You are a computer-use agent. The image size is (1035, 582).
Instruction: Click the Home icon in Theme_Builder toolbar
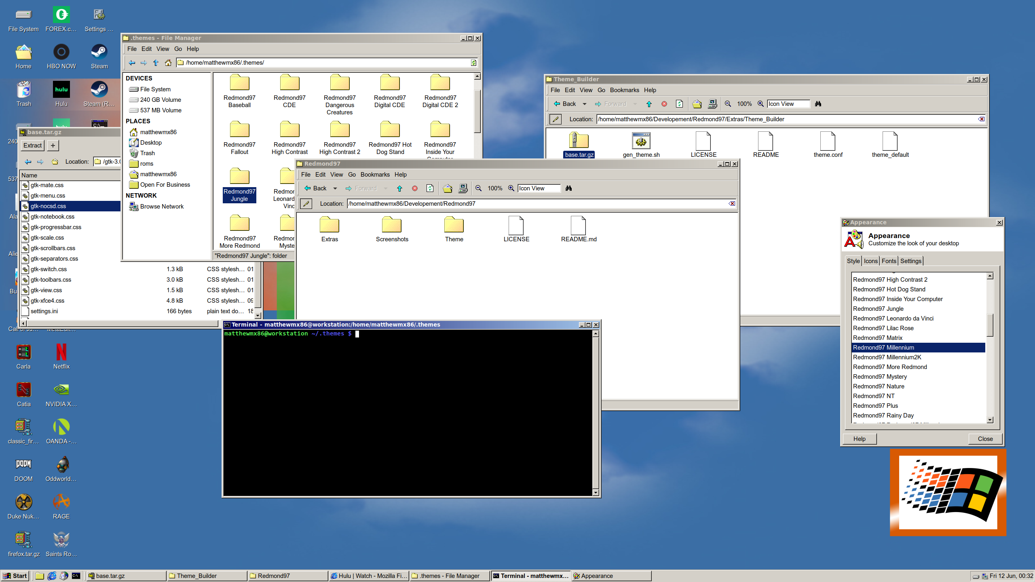697,104
